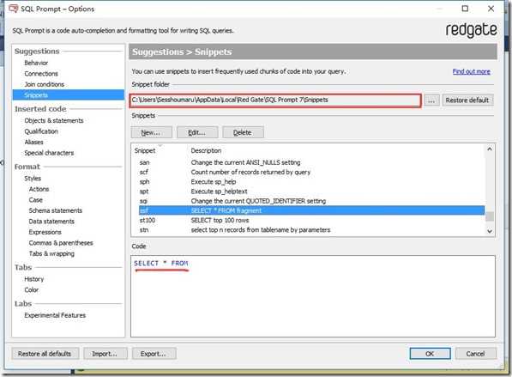Select Special characters in Inserted code
This screenshot has height=377, width=512.
[49, 153]
